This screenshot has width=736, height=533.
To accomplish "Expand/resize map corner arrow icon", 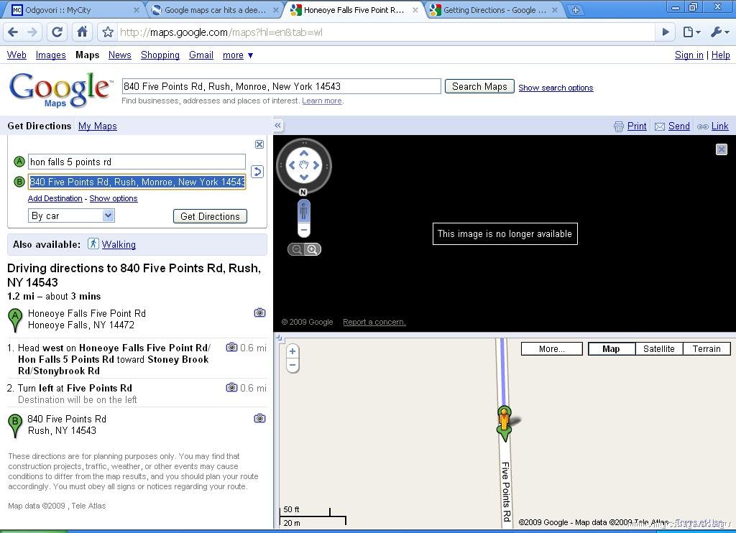I will pos(278,338).
